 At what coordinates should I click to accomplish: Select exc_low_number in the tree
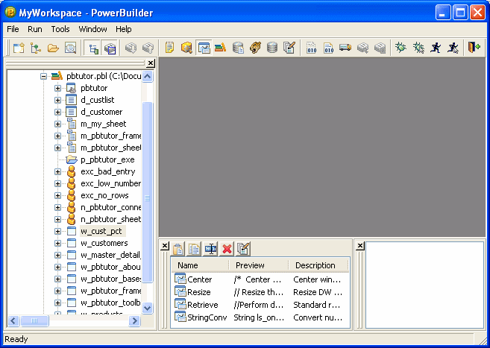[x=110, y=183]
